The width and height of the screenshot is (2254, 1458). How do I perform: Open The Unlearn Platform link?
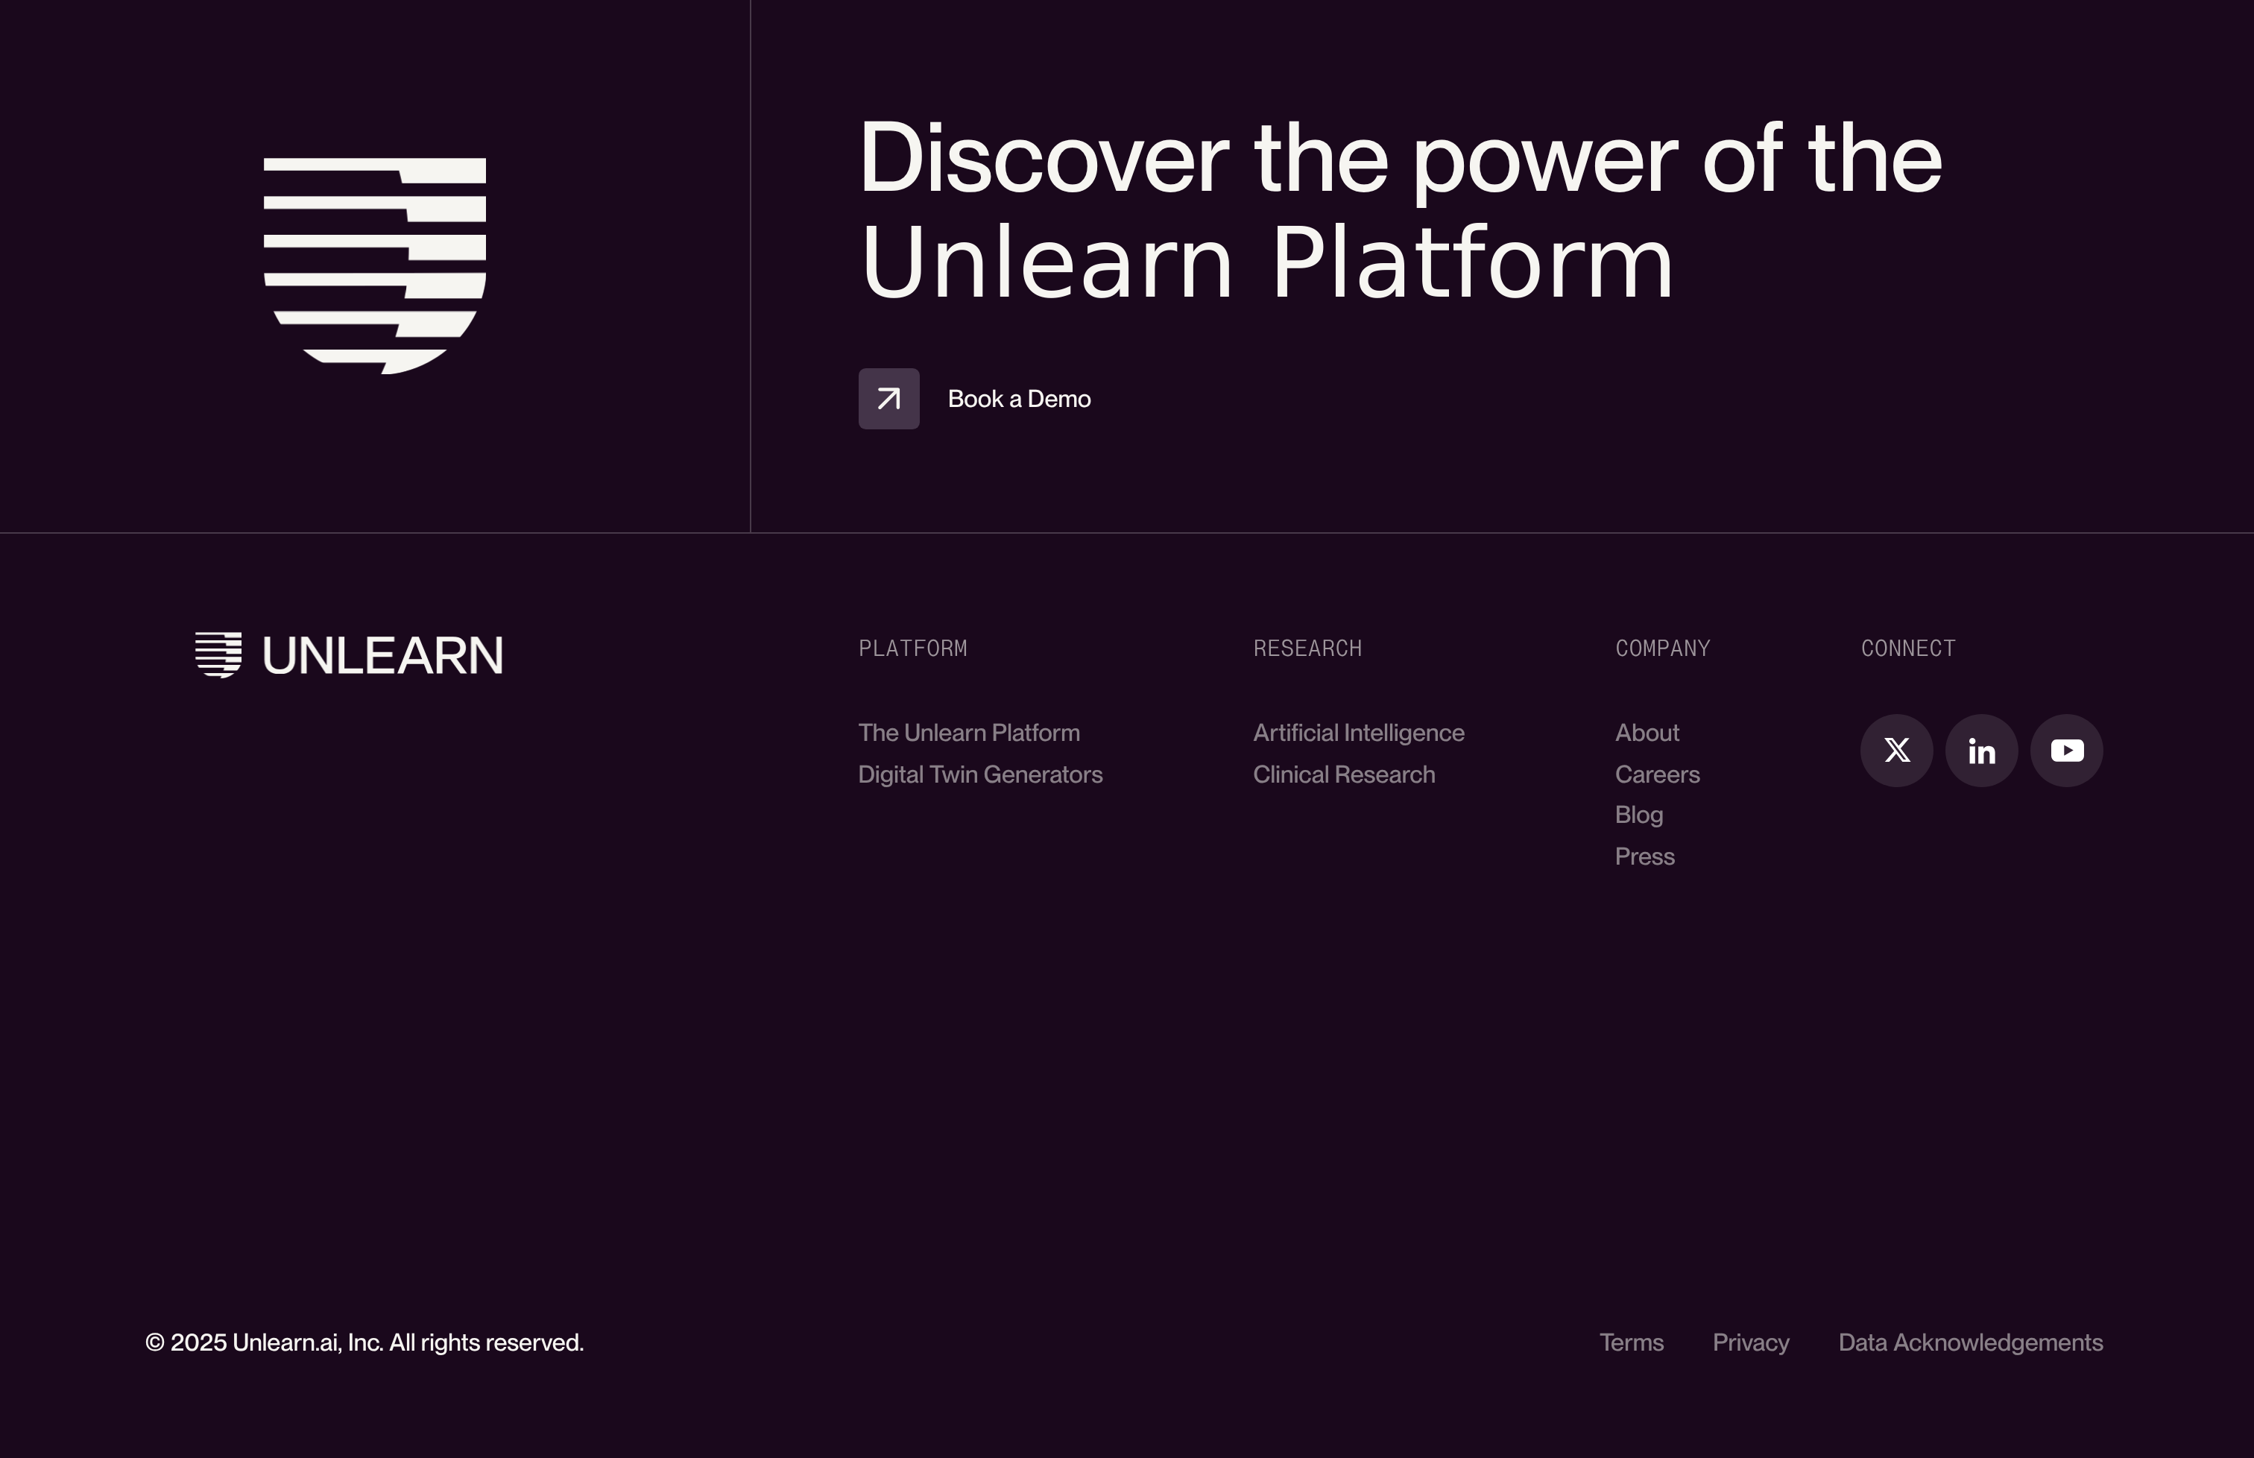pos(968,733)
